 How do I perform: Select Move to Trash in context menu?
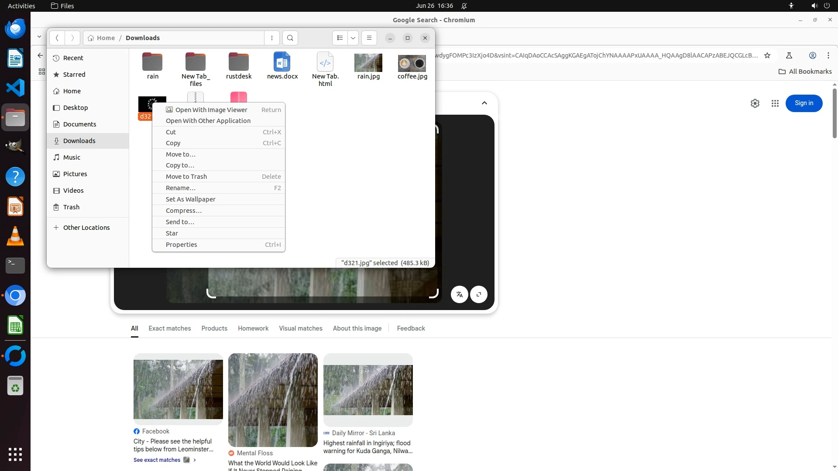tap(186, 177)
